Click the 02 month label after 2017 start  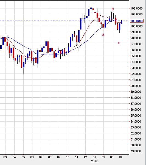(103, 157)
